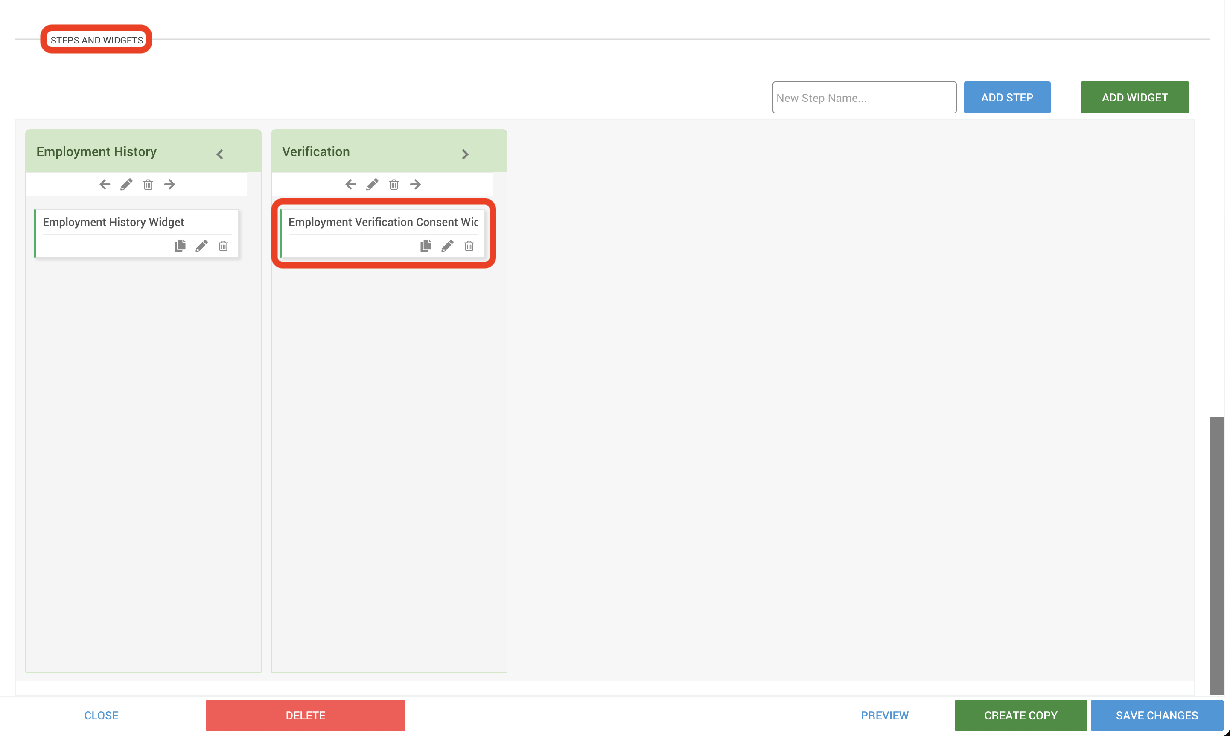Delete the Employment History step
Image resolution: width=1230 pixels, height=736 pixels.
pos(148,185)
